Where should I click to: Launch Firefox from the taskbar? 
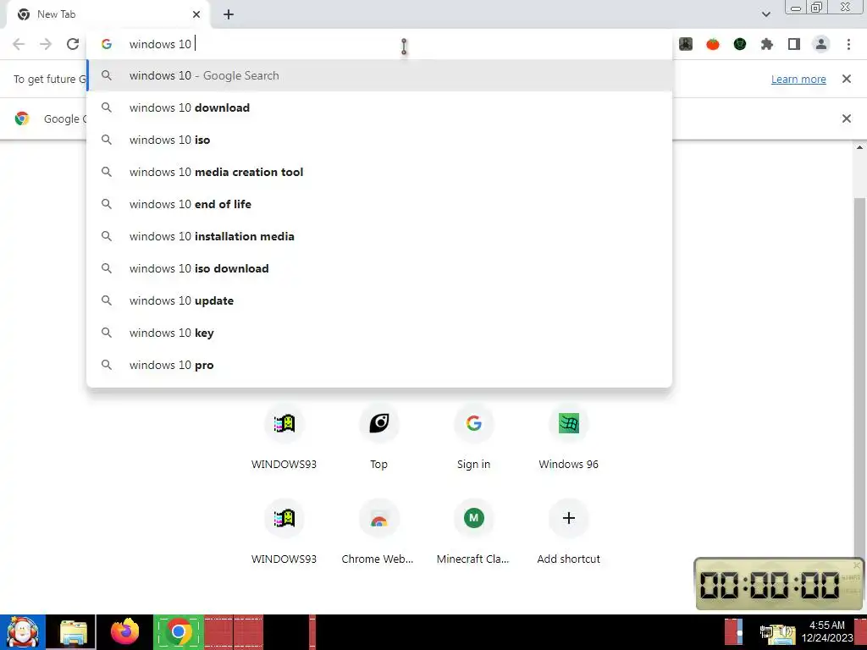125,632
